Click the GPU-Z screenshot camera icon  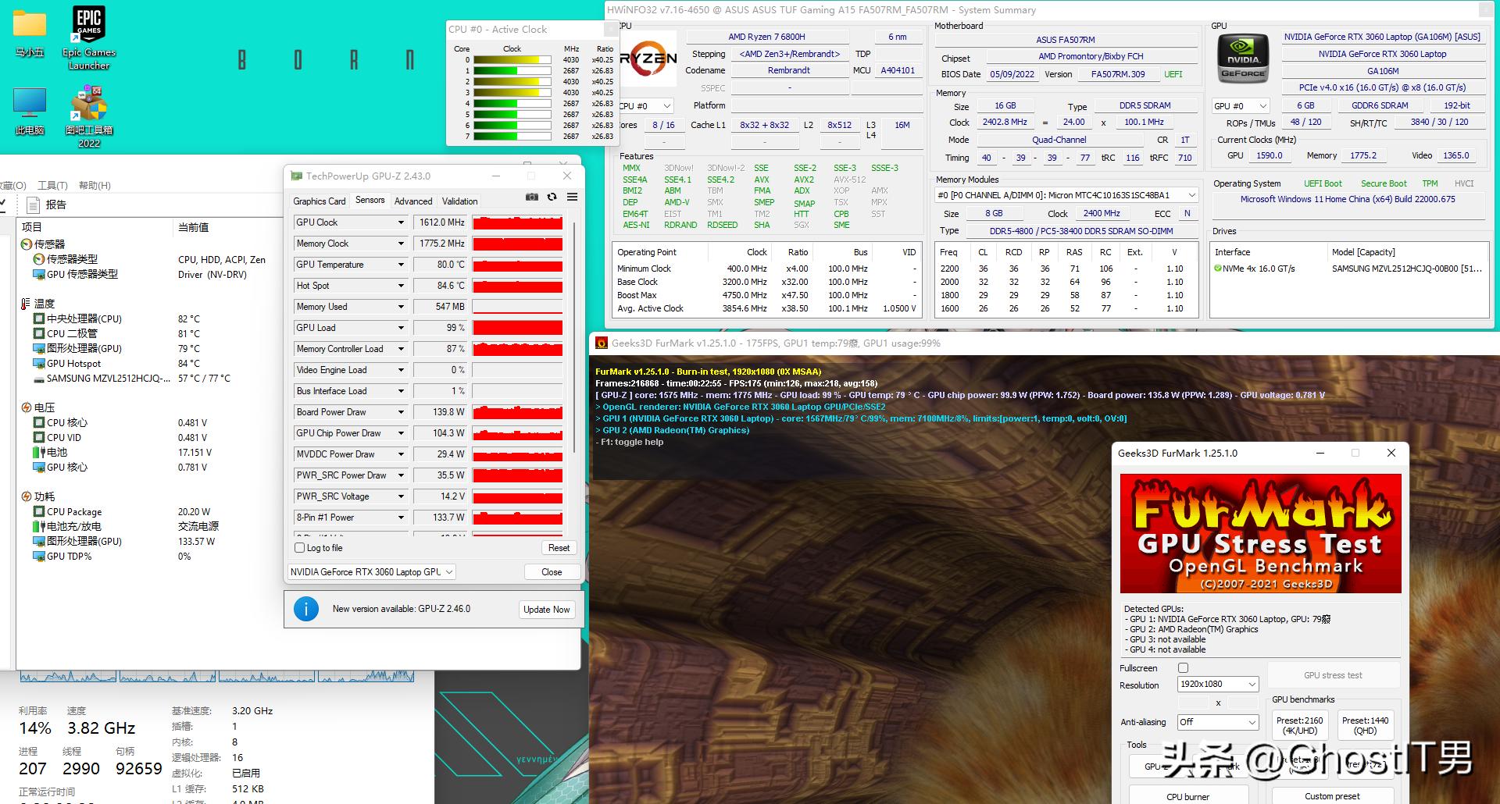point(532,197)
